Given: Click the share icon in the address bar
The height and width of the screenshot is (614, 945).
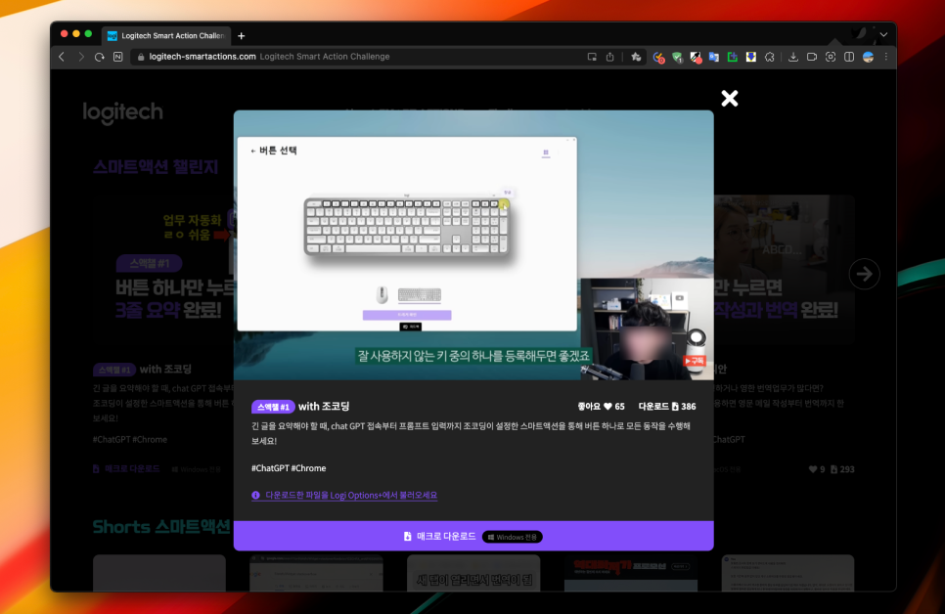Looking at the screenshot, I should click(x=609, y=57).
